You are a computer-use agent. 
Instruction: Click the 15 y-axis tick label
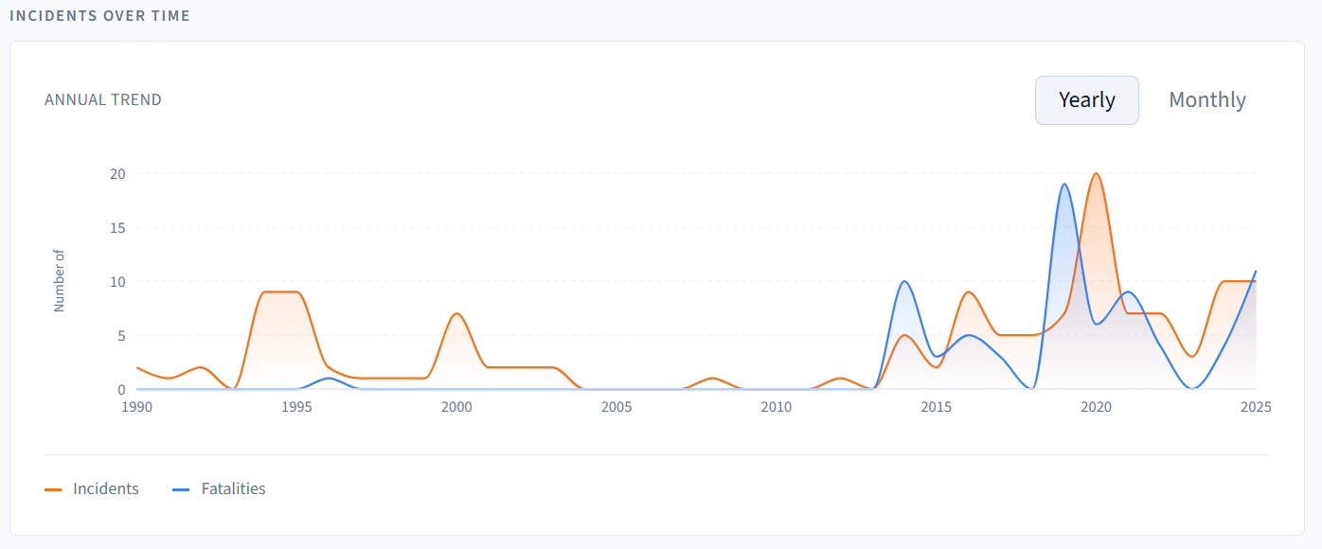[116, 228]
